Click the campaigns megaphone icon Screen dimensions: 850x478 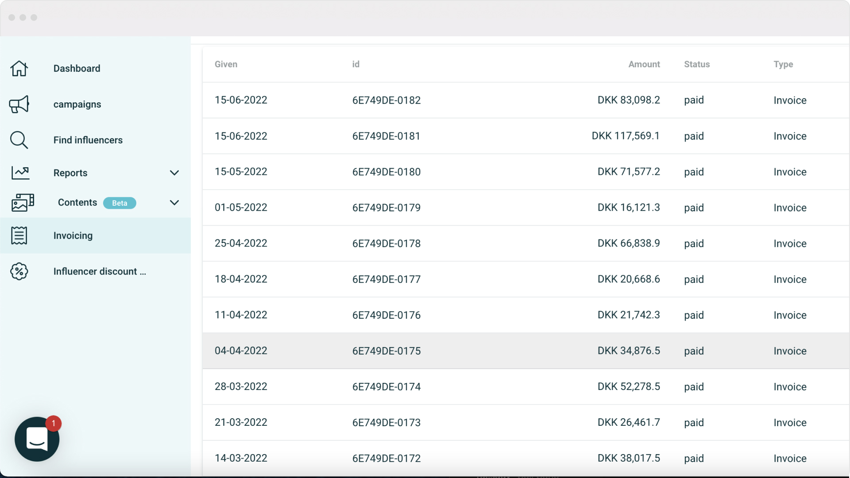[19, 104]
